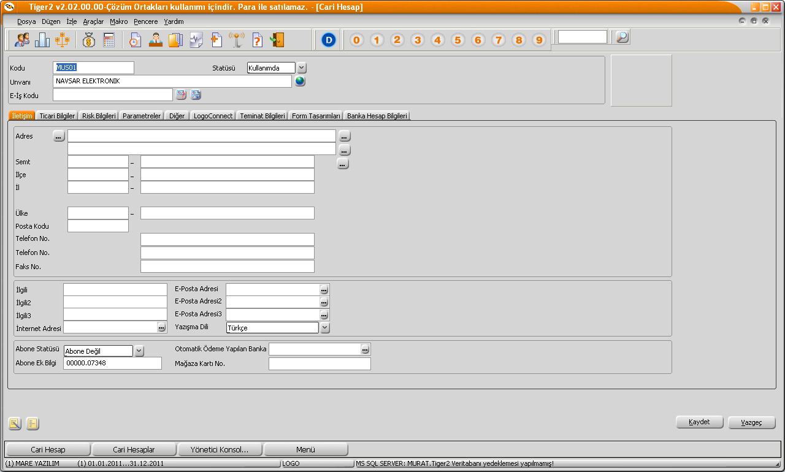The height and width of the screenshot is (472, 785).
Task: Click the orange number 7 circle
Action: 499,40
